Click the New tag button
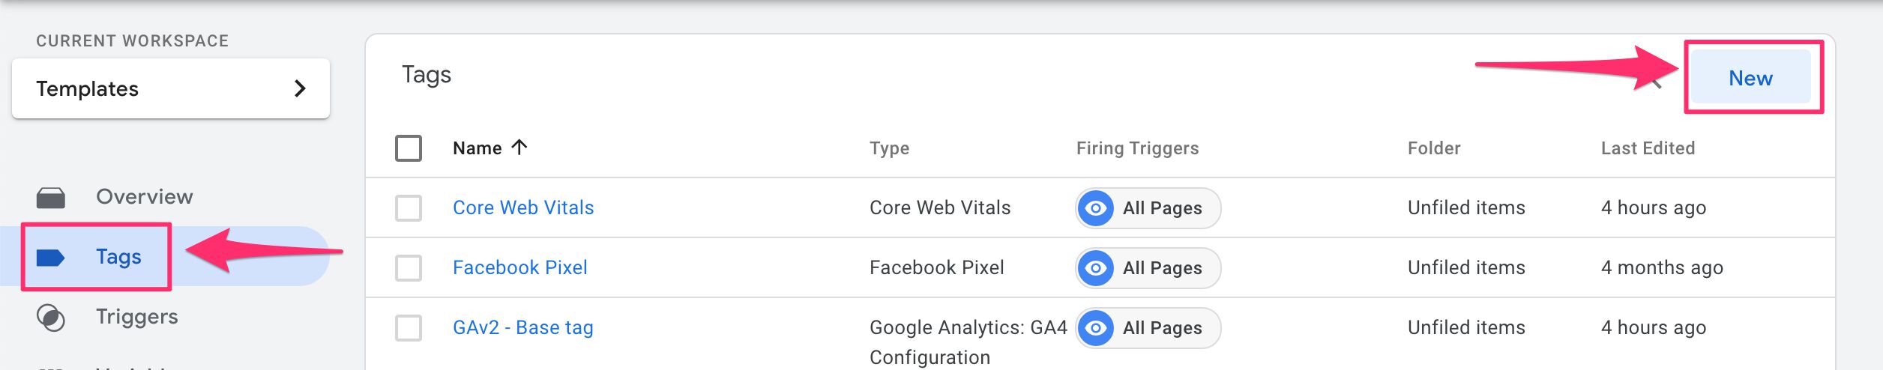The height and width of the screenshot is (370, 1883). (1750, 77)
